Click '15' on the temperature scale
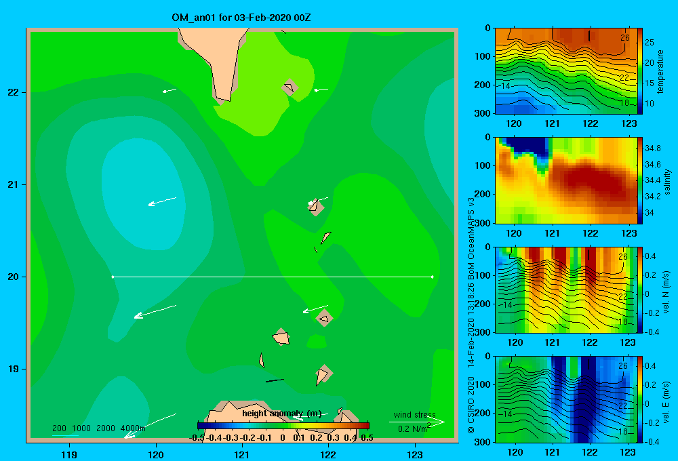The image size is (678, 461). click(650, 83)
